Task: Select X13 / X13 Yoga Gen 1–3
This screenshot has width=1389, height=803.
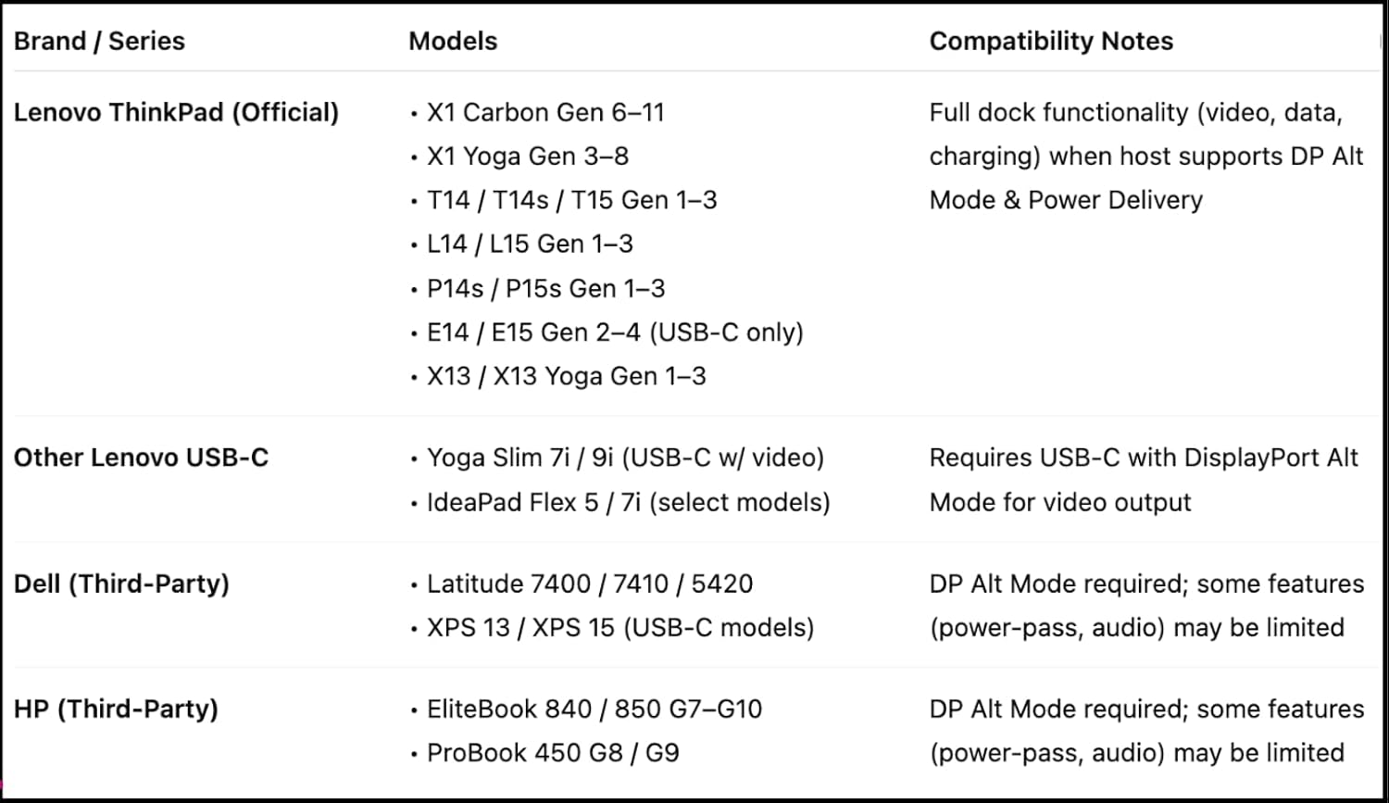Action: coord(566,377)
